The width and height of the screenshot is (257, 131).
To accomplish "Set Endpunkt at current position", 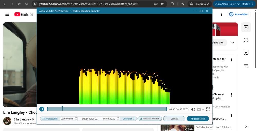I will [x=128, y=119].
